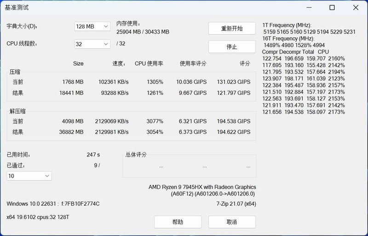Click the / 32 total threads text
This screenshot has height=236, width=368.
tap(121, 44)
